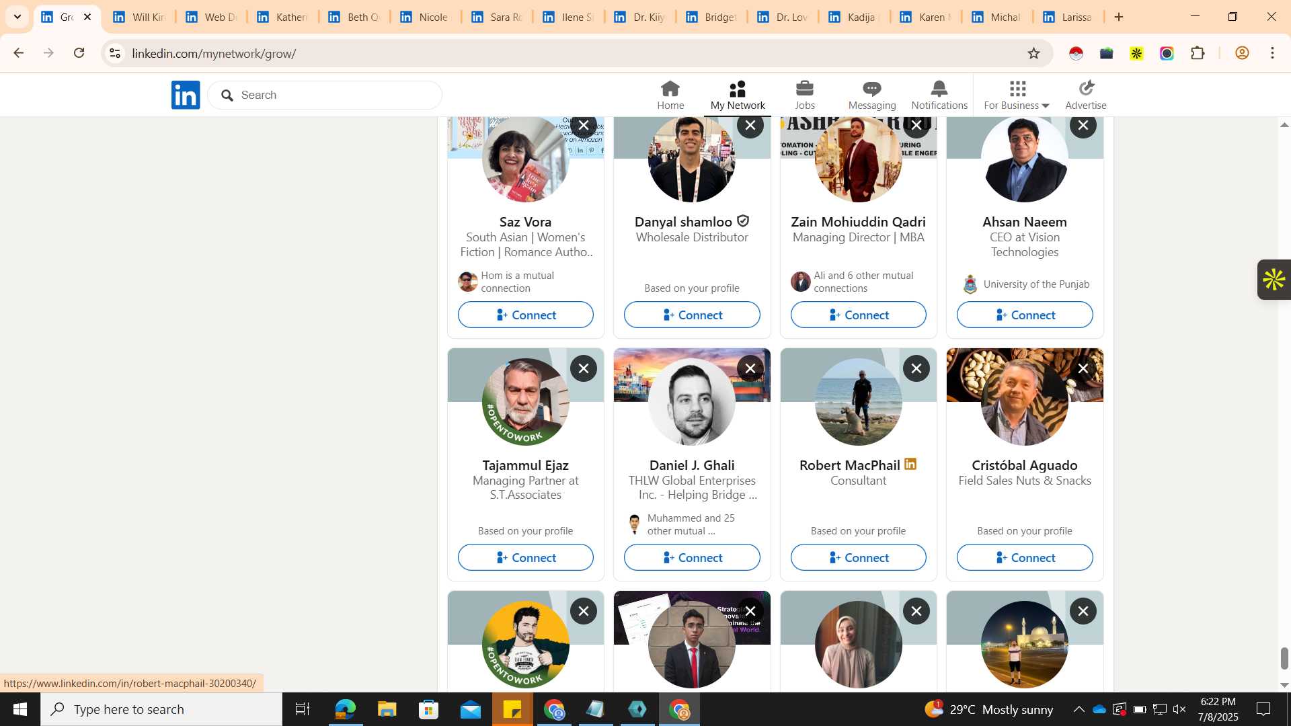The height and width of the screenshot is (726, 1291).
Task: Click the LinkedIn logo icon
Action: point(186,95)
